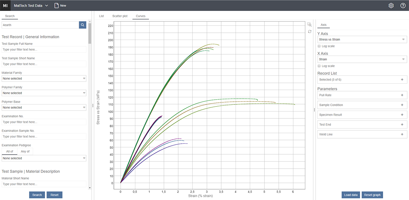Click the zoom selection icon beside chart
Viewport: 409px width, 200px height.
tap(309, 25)
